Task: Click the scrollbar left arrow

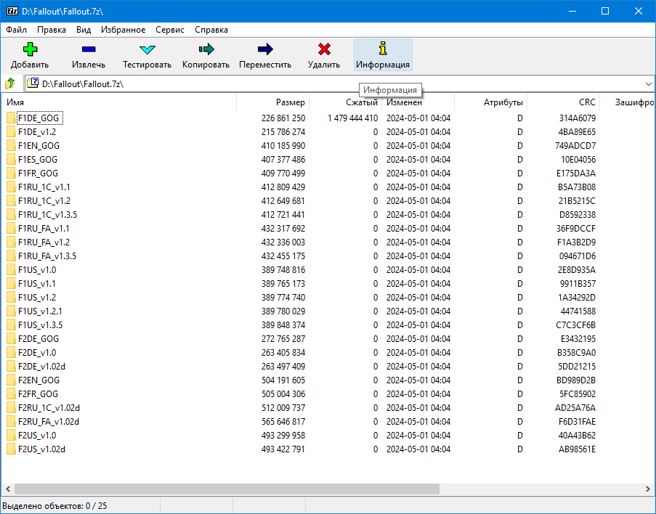Action: (x=8, y=489)
